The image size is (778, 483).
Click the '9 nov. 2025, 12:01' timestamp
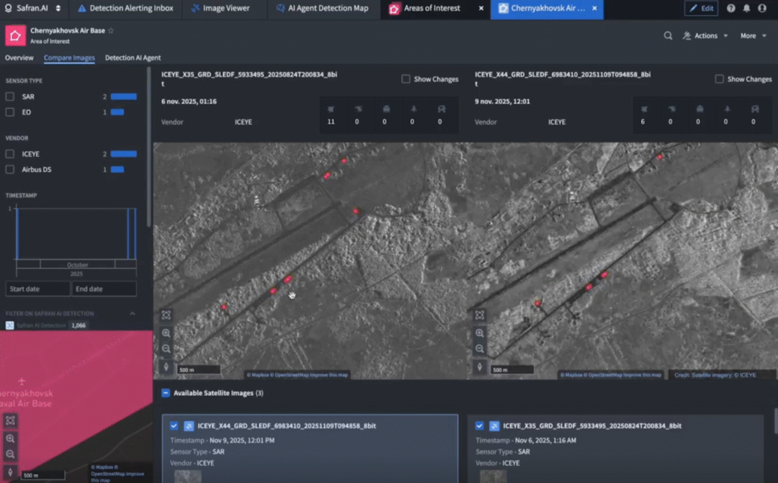[502, 101]
